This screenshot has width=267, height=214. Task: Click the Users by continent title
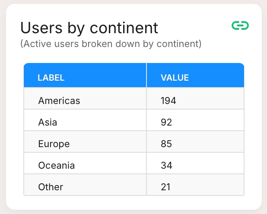(89, 28)
